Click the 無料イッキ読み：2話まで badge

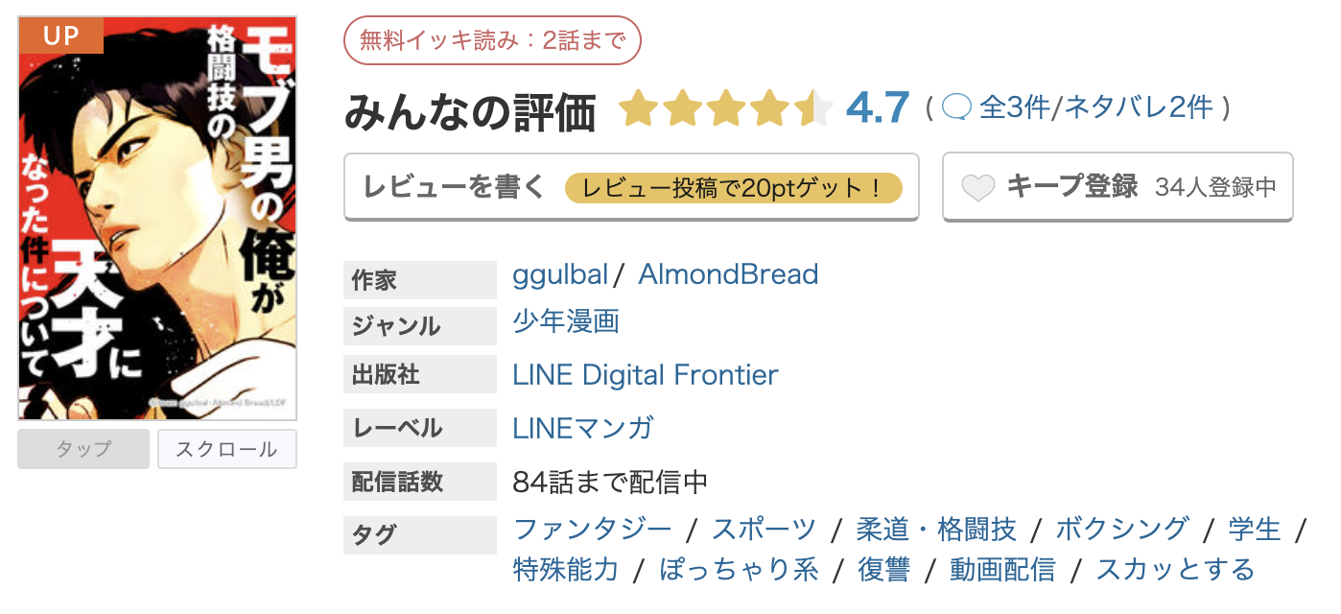pyautogui.click(x=492, y=40)
